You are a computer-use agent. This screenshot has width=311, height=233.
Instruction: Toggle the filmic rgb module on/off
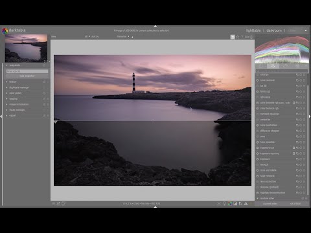(x=257, y=91)
